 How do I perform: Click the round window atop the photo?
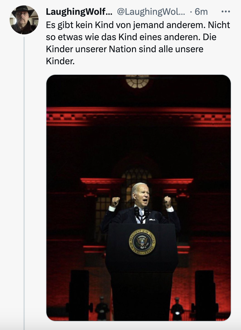click(x=137, y=81)
